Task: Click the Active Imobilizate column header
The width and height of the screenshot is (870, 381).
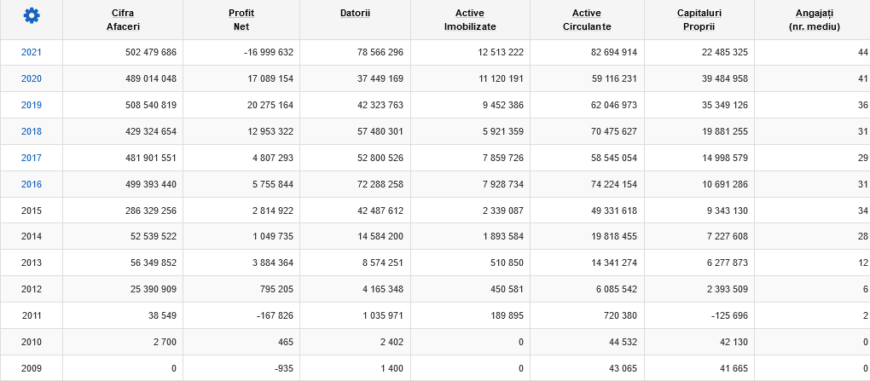Action: click(470, 20)
